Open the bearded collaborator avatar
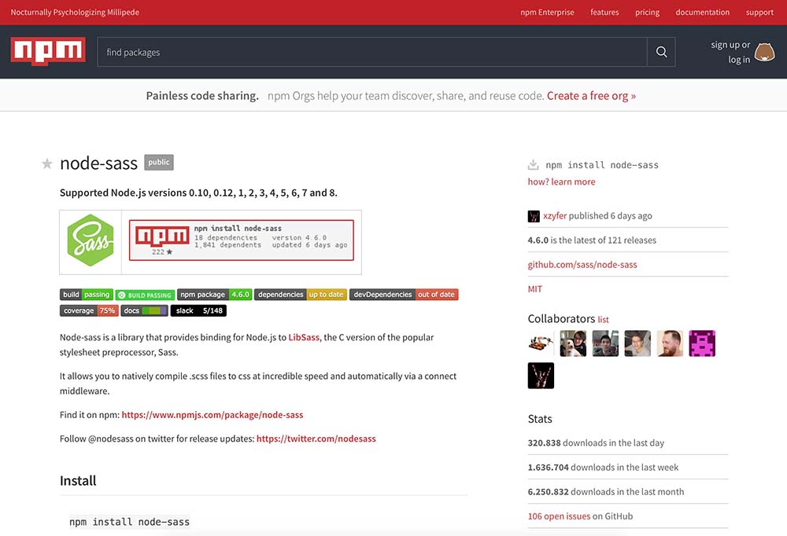 (x=670, y=343)
